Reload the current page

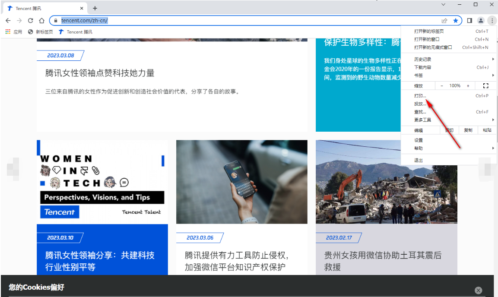(30, 20)
